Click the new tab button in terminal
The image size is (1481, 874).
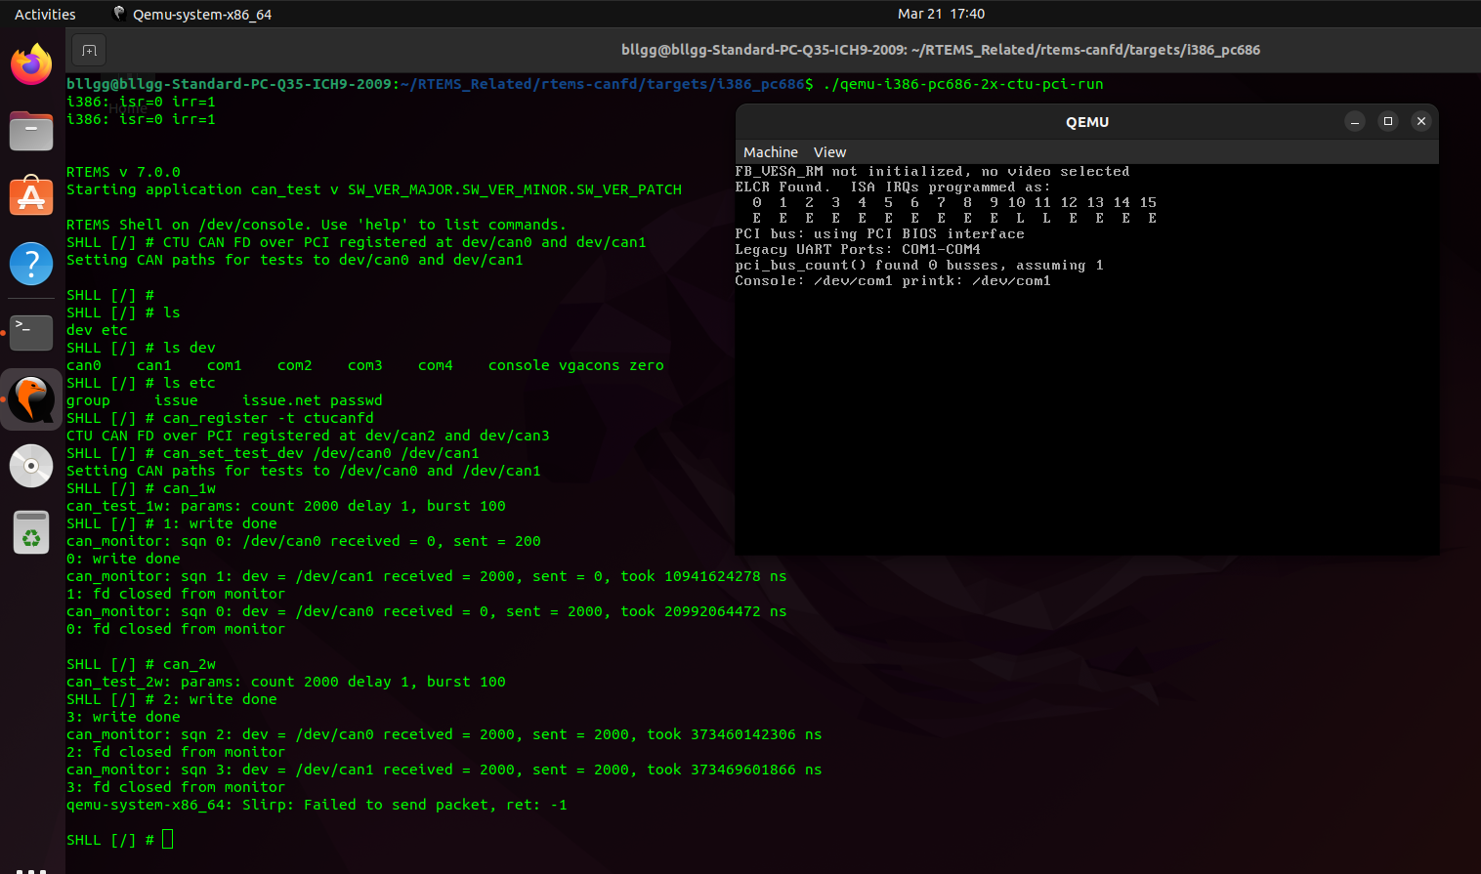point(89,51)
